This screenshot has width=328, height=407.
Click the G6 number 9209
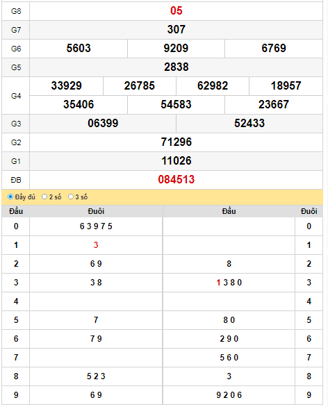coord(176,49)
